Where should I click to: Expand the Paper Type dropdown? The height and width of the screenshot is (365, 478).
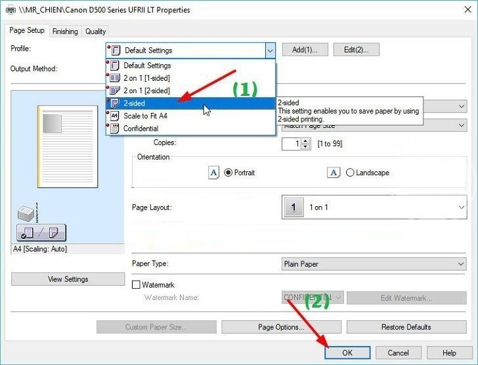coord(374,264)
